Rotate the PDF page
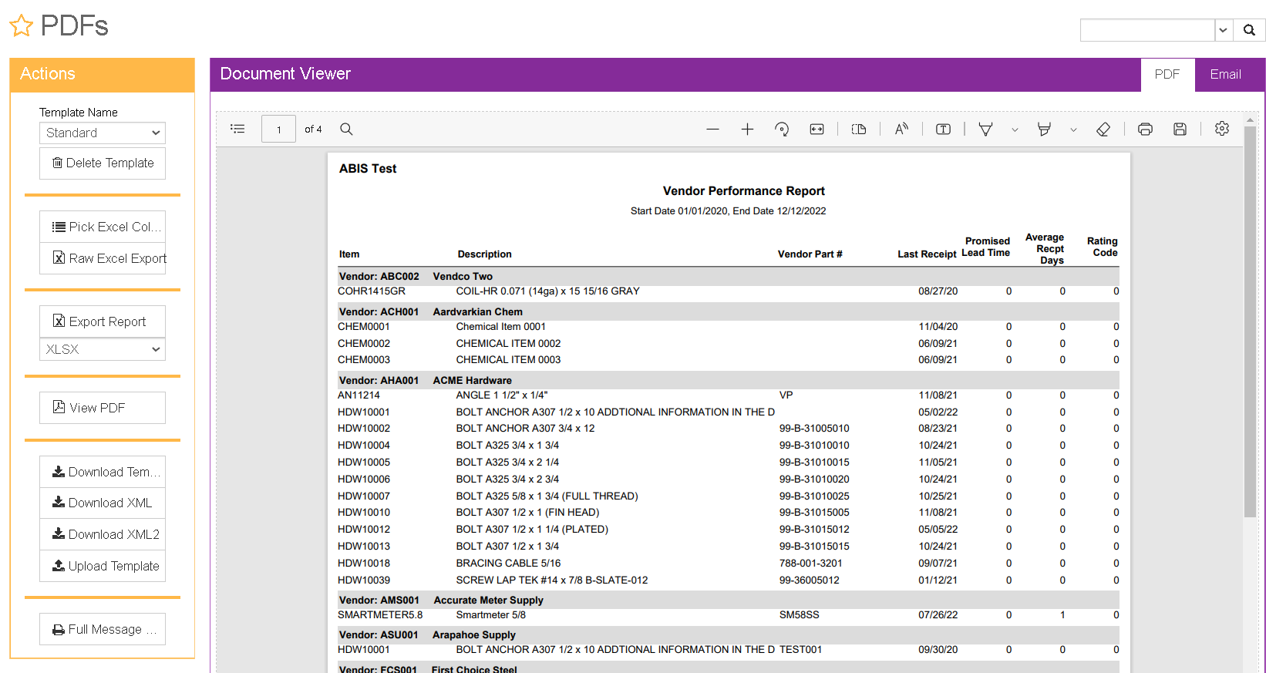The width and height of the screenshot is (1266, 673). (782, 130)
